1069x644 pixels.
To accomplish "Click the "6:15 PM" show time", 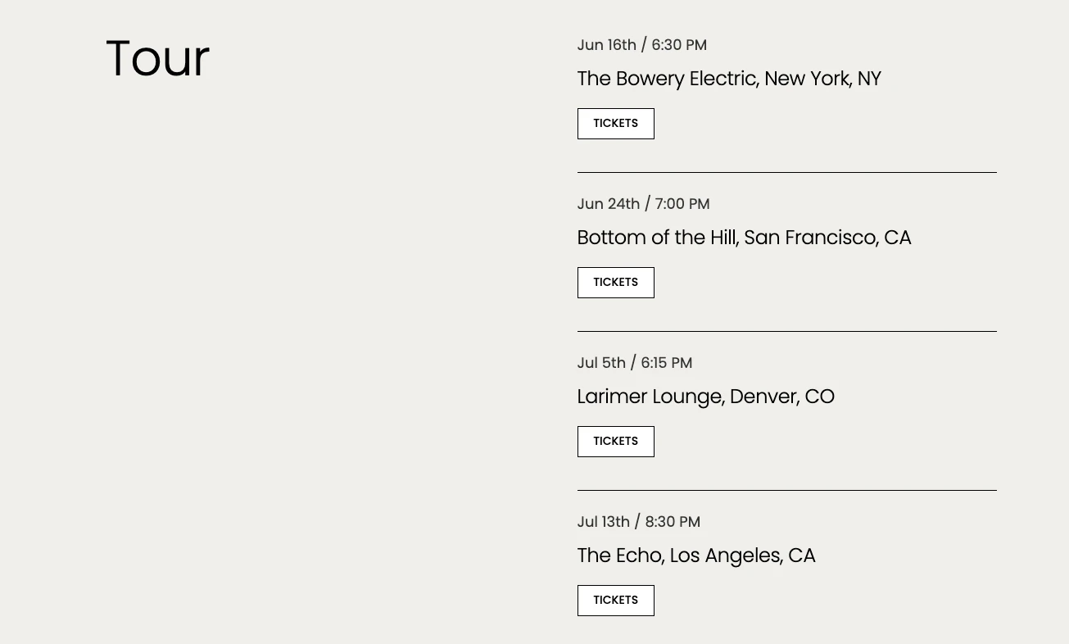I will coord(666,363).
